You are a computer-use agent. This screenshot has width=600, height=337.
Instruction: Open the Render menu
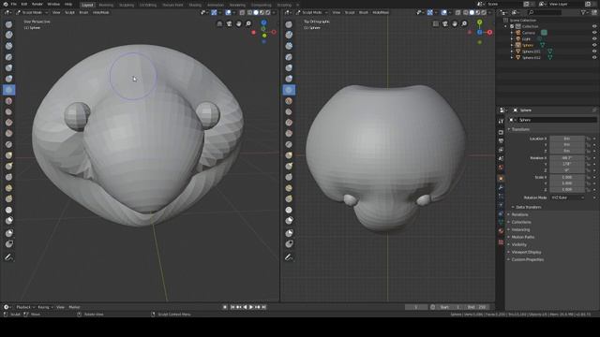[x=37, y=4]
